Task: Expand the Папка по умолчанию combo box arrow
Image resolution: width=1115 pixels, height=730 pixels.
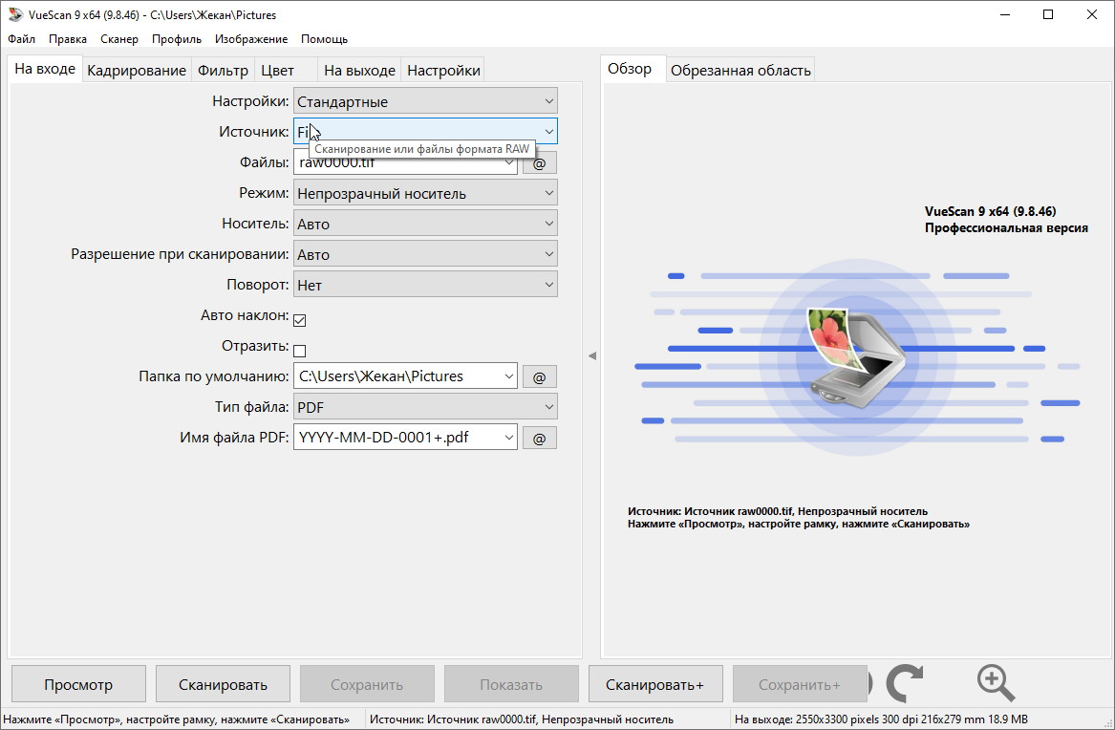Action: pyautogui.click(x=508, y=376)
